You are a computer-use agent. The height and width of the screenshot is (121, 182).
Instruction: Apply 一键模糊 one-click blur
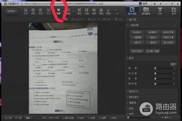tap(137, 37)
